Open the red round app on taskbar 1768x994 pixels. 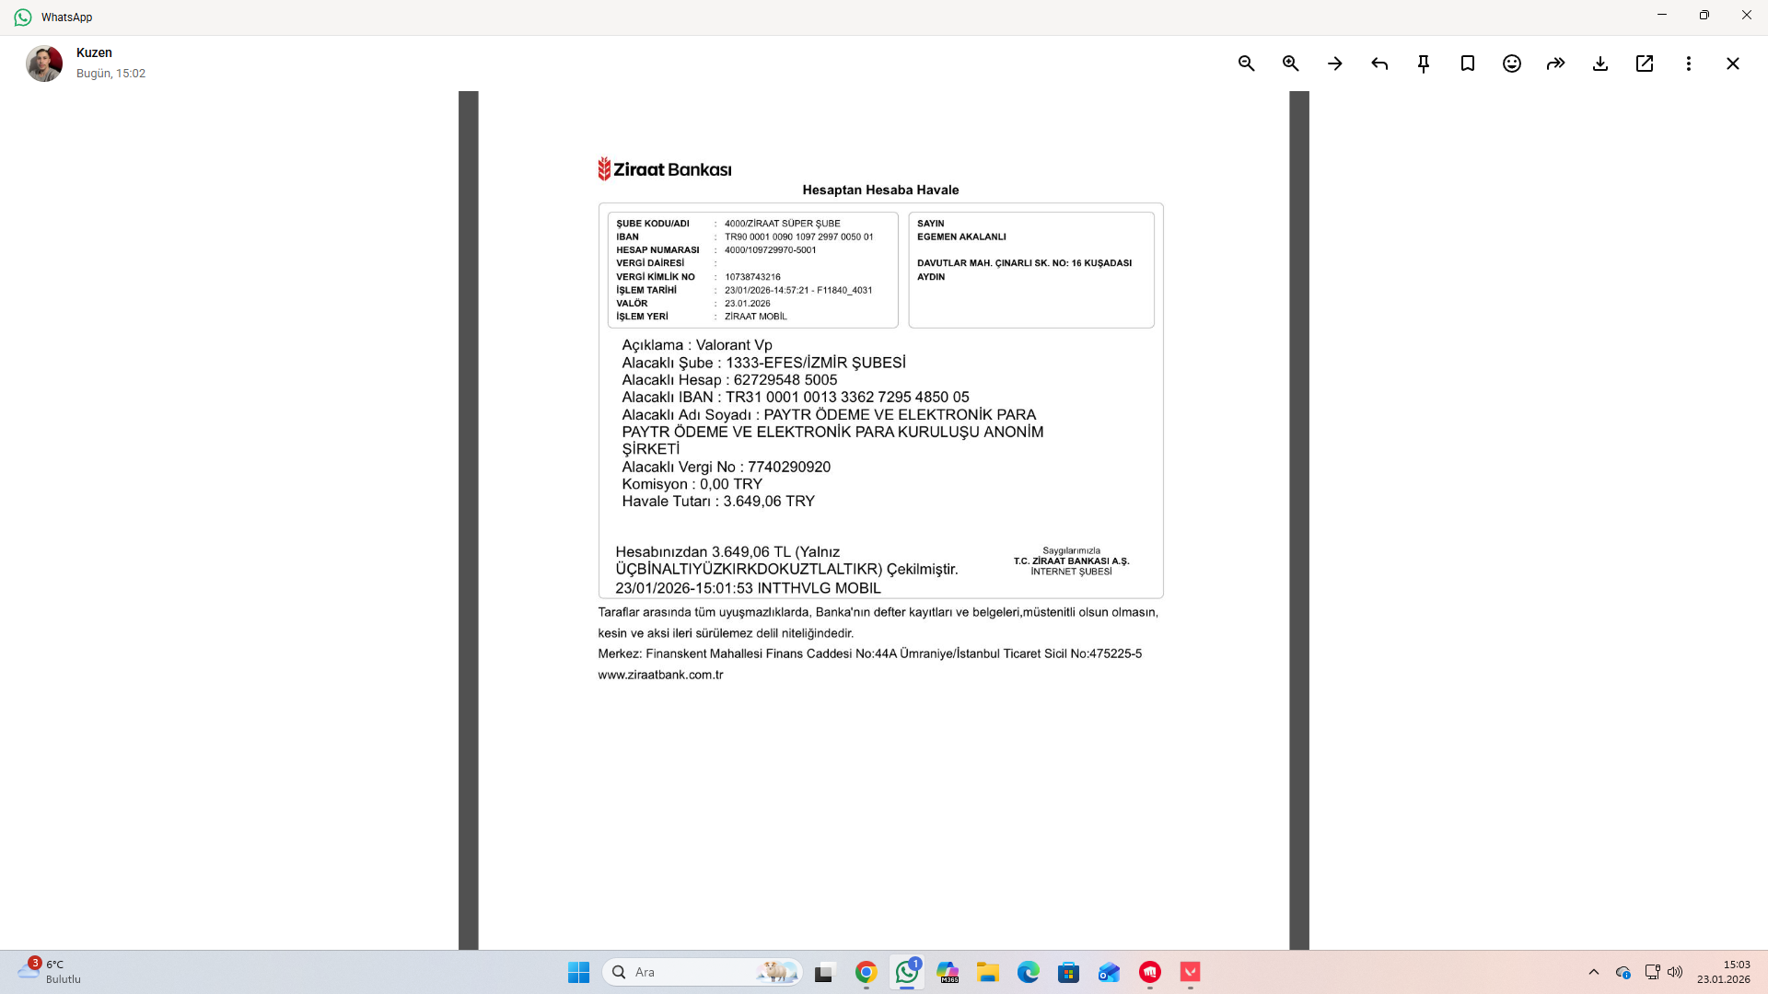coord(1150,972)
